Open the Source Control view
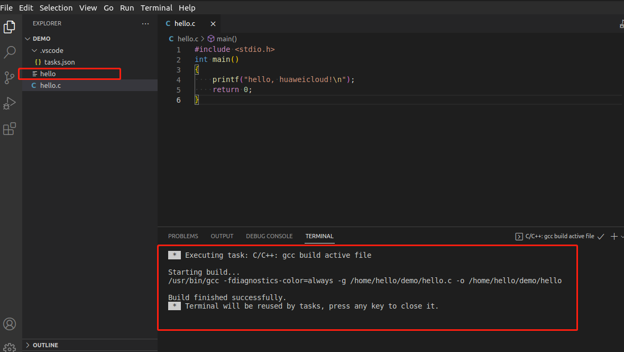 [10, 78]
